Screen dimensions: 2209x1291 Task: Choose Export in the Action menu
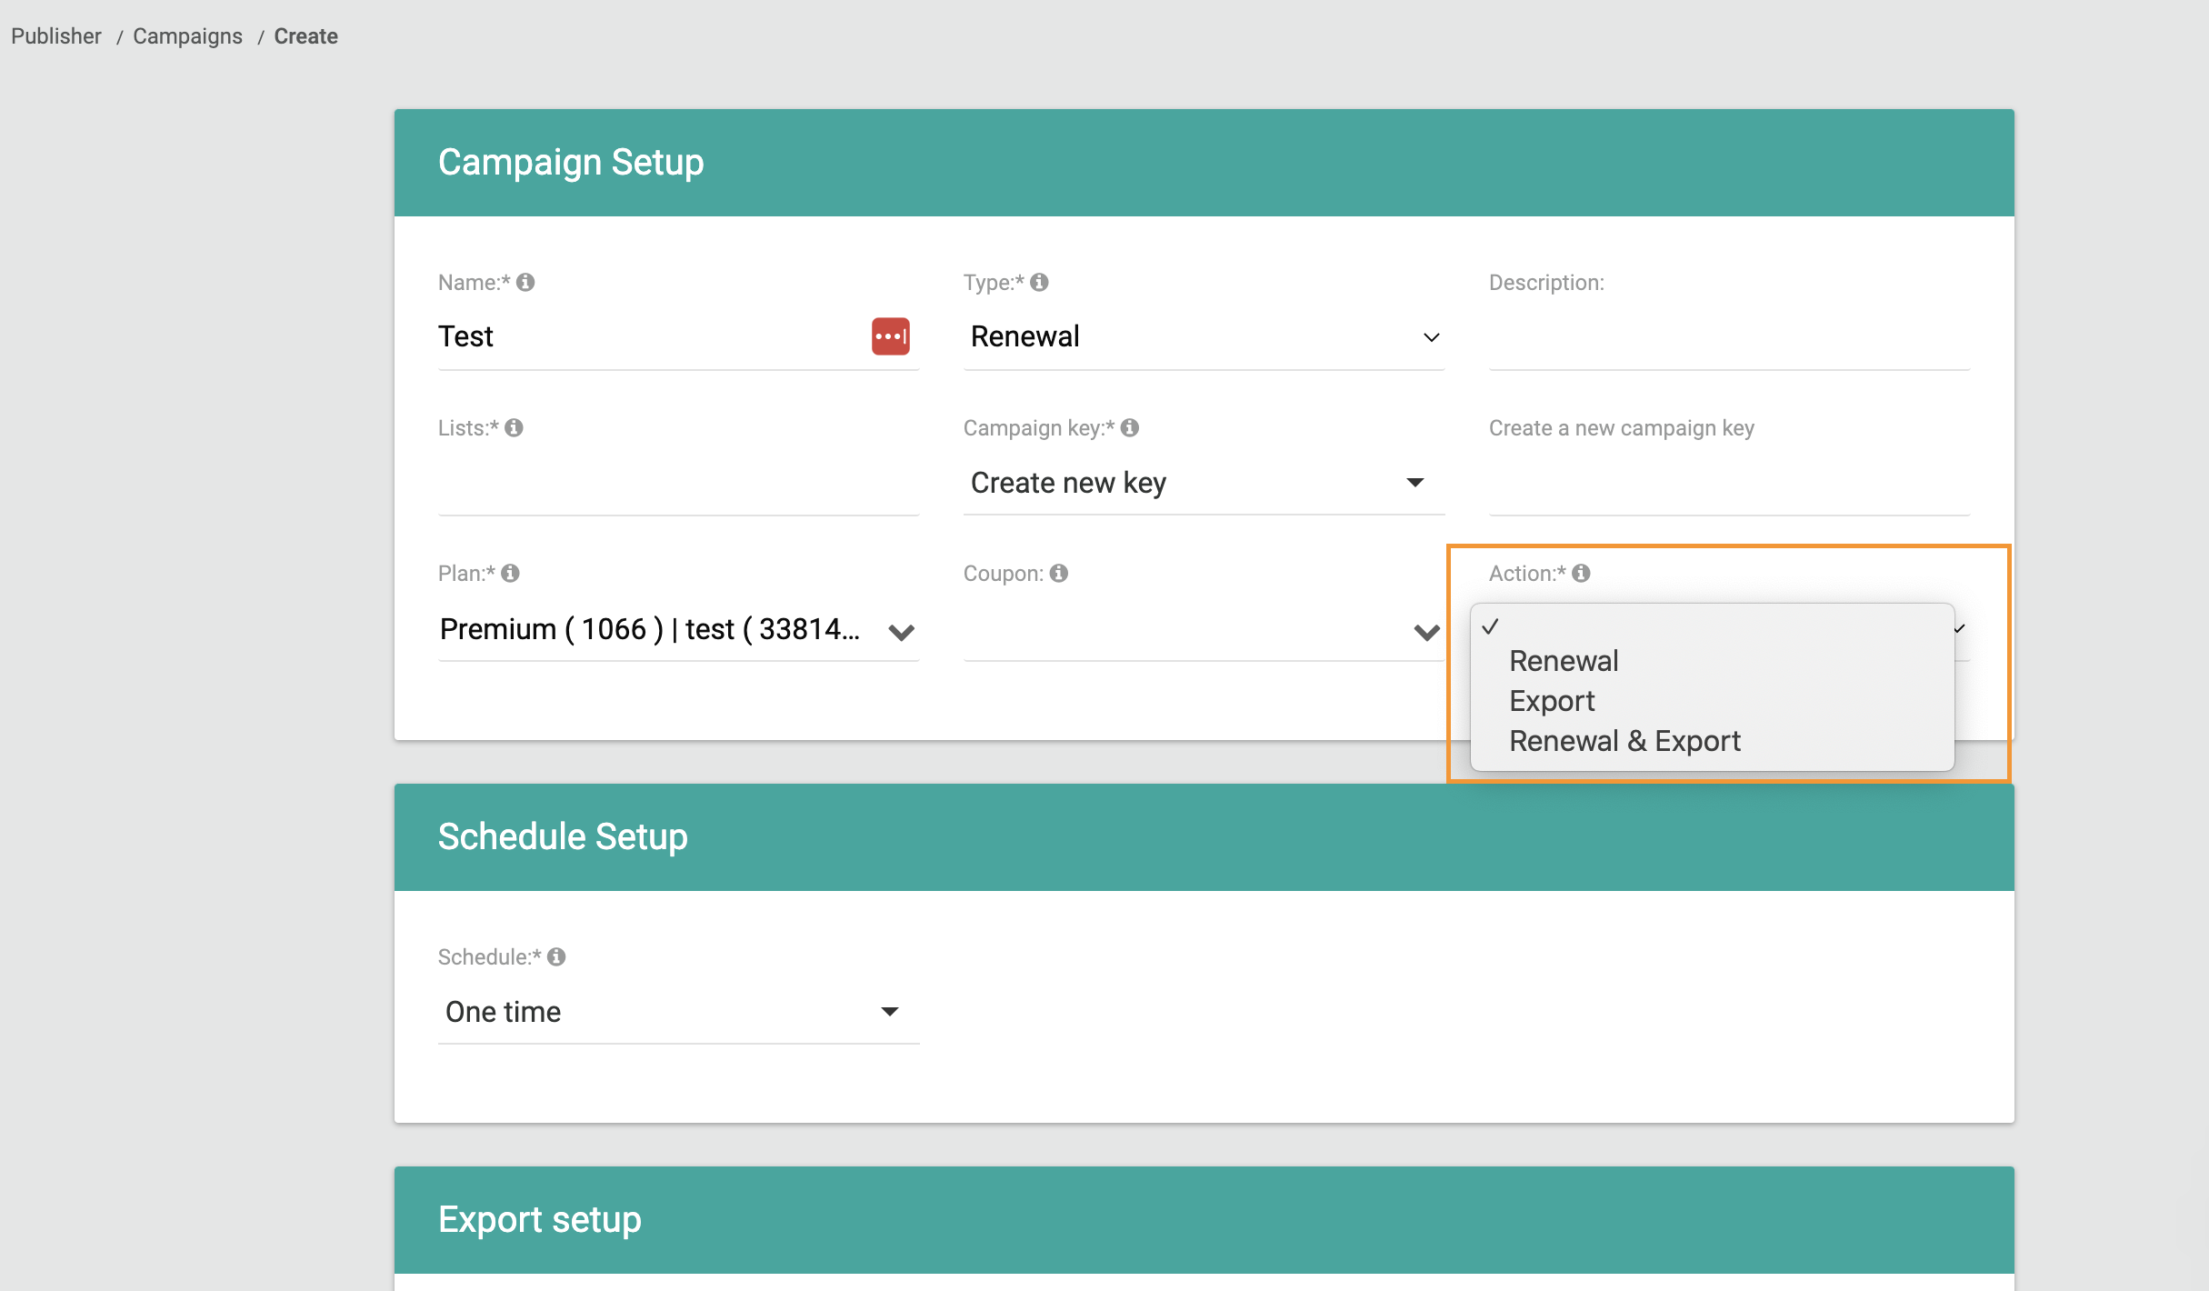point(1552,701)
